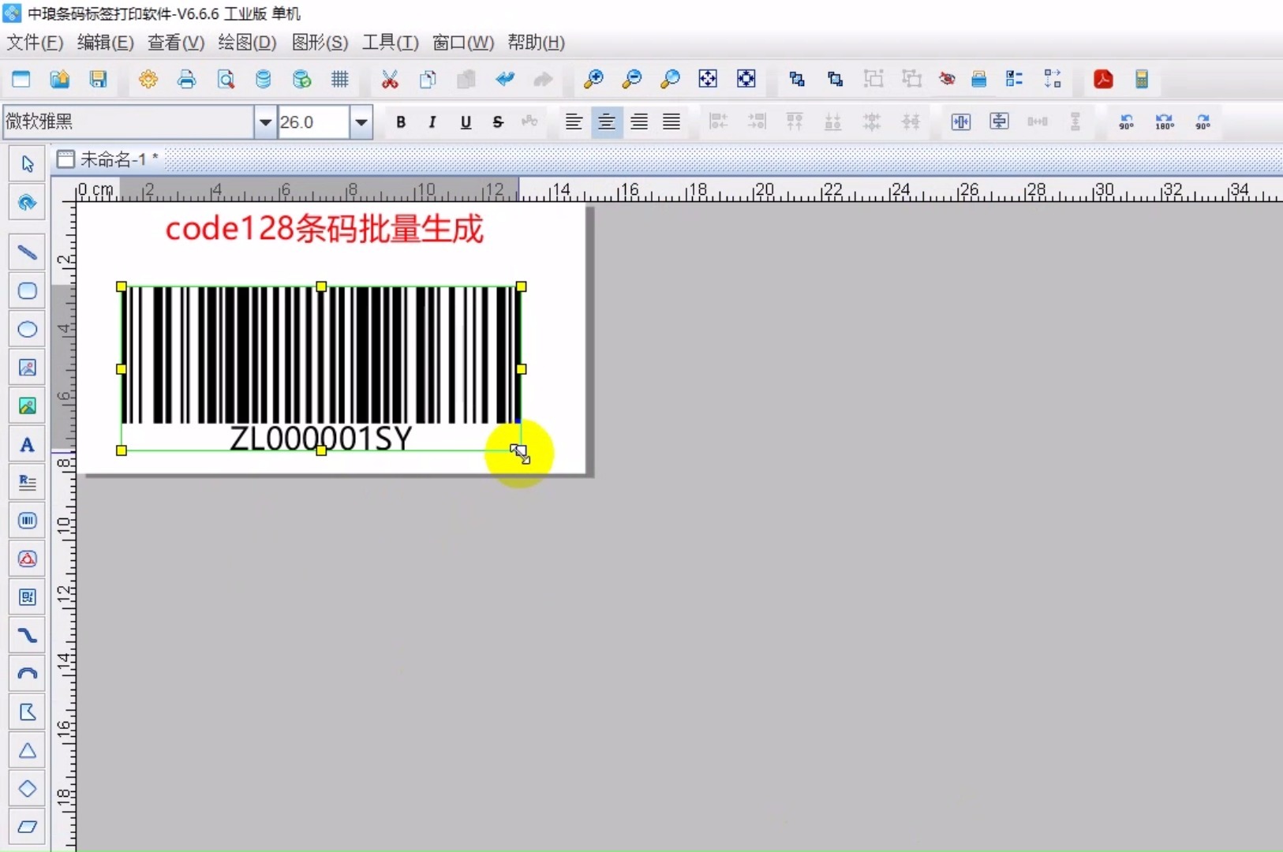Create a new label document
Viewport: 1283px width, 852px height.
[21, 79]
